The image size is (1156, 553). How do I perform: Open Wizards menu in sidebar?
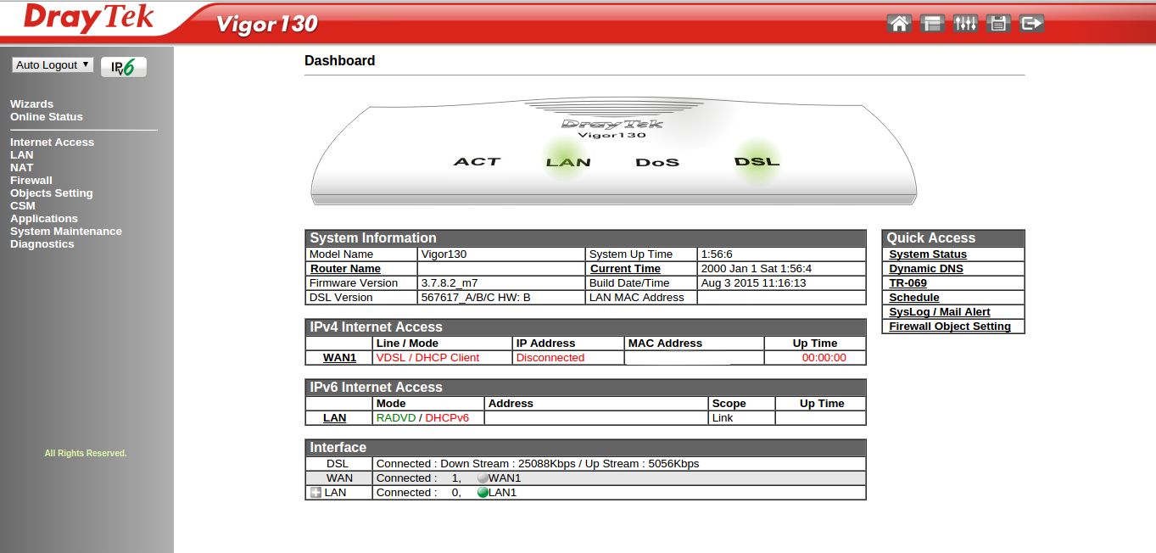[x=31, y=104]
